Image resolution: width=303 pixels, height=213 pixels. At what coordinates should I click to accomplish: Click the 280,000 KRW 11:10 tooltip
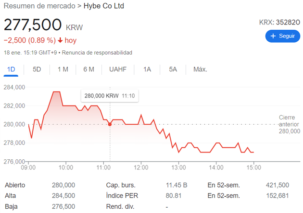point(110,96)
